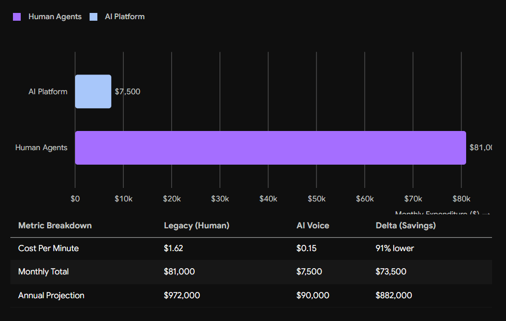Screen dimensions: 506x321
Task: Click the $60k x-axis tick label
Action: 365,199
